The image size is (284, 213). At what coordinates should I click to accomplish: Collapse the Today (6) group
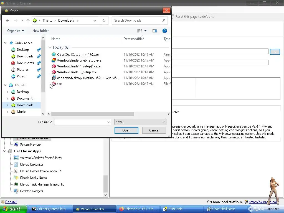click(50, 47)
